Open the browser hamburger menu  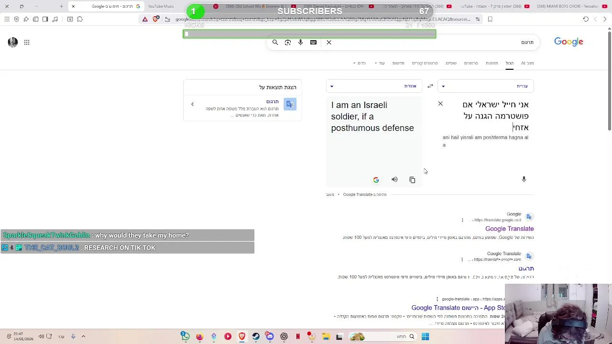point(7,19)
